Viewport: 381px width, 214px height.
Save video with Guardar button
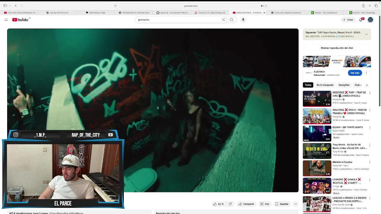pos(282,204)
